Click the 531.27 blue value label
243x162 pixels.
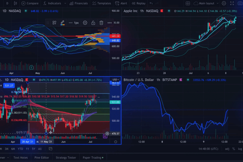9,86
